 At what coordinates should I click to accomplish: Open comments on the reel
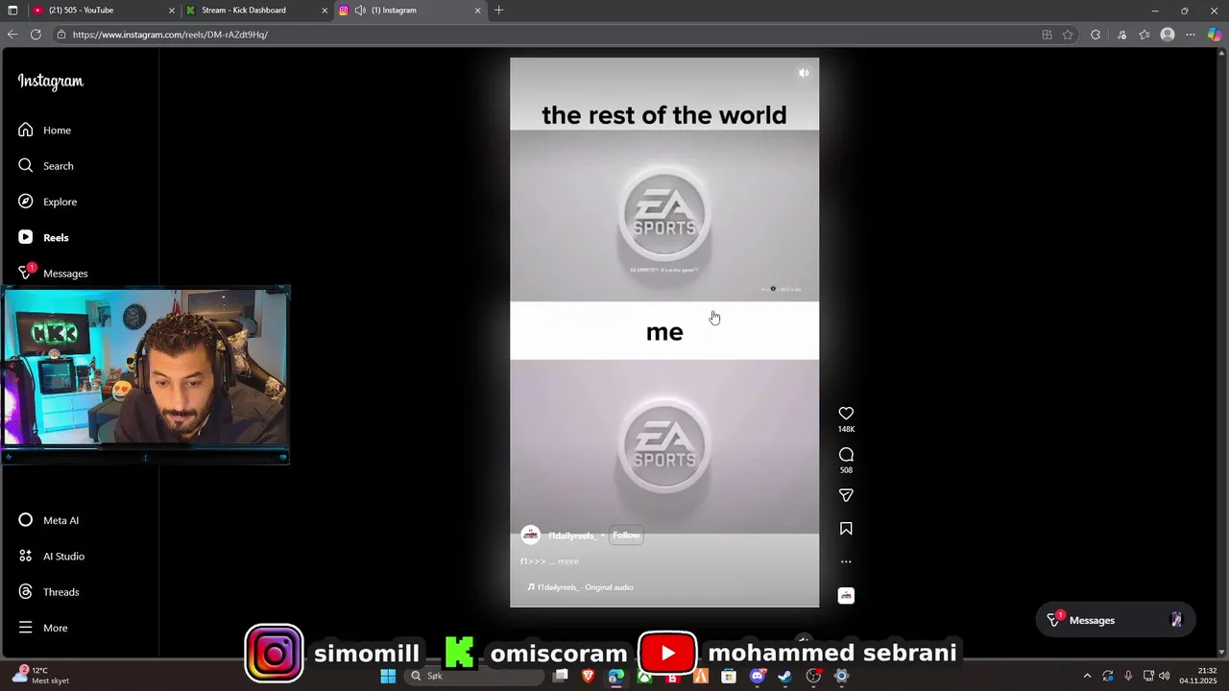pyautogui.click(x=846, y=455)
